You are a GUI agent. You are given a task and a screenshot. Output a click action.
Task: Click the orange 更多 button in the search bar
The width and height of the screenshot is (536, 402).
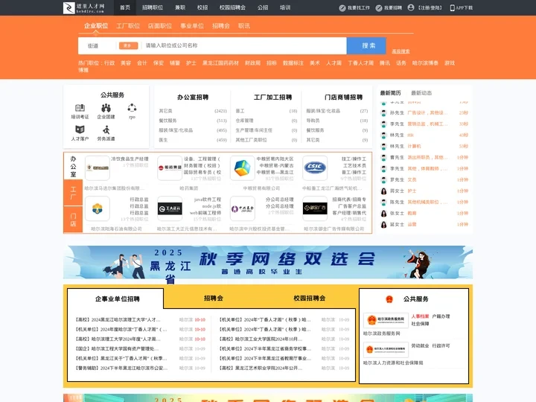click(x=128, y=46)
